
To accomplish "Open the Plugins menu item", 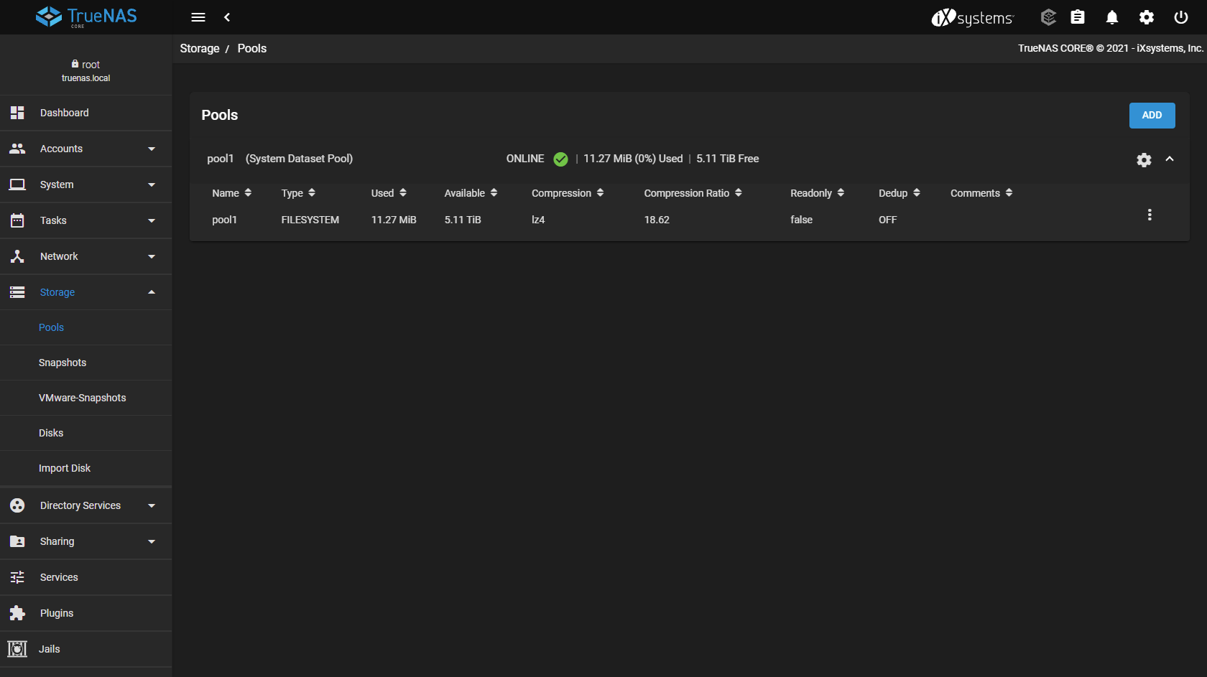I will 86,613.
